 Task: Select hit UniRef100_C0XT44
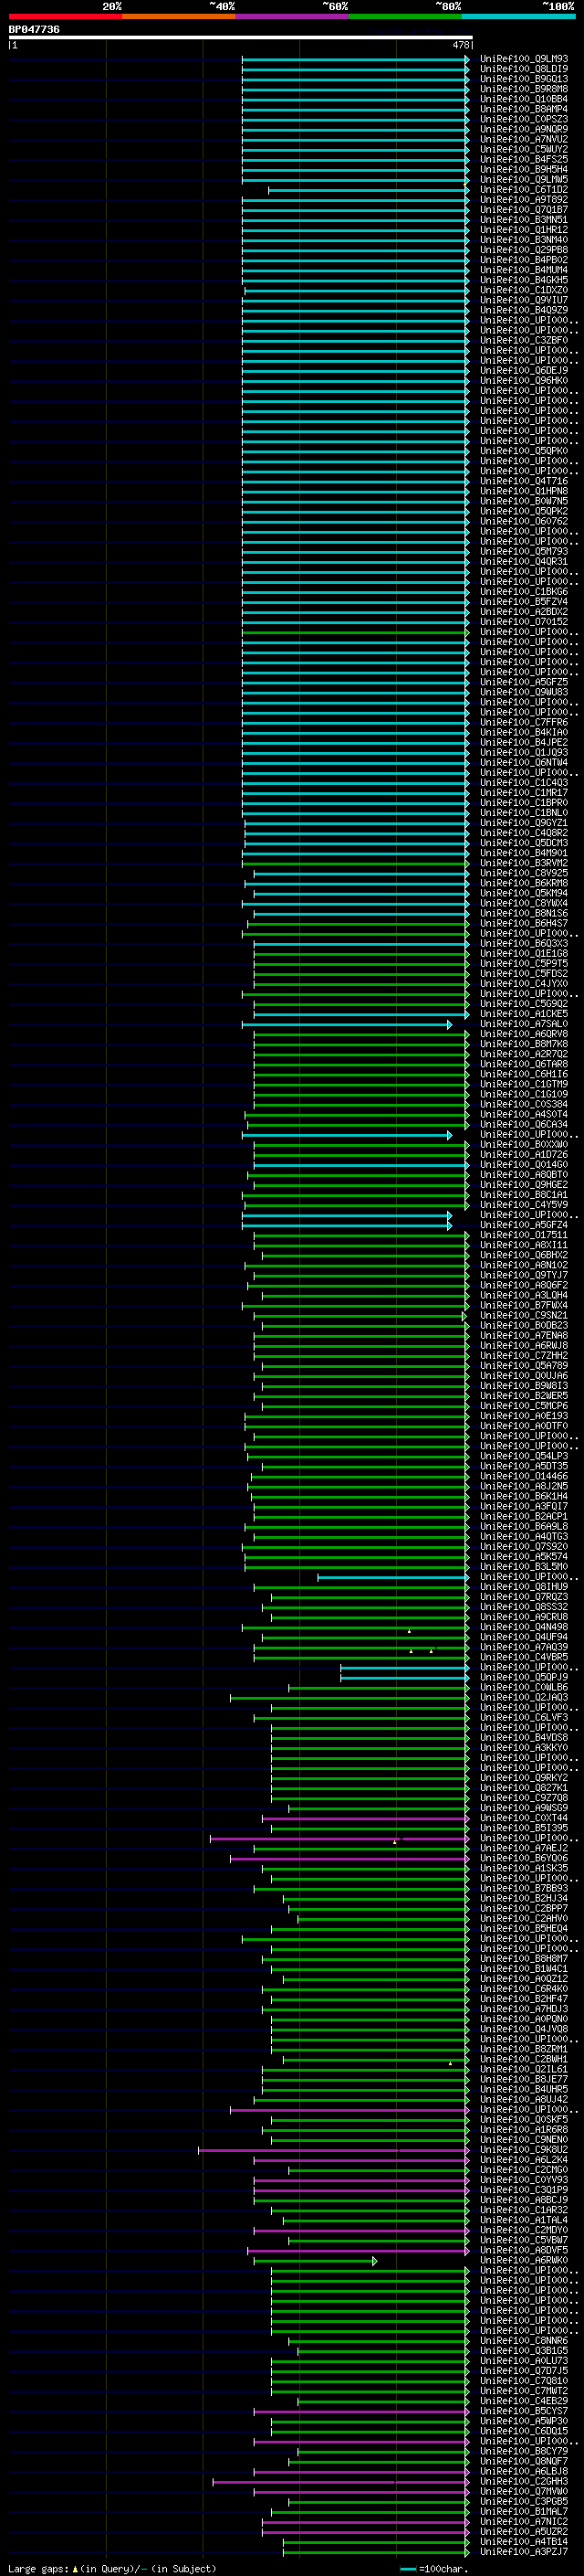click(524, 1818)
